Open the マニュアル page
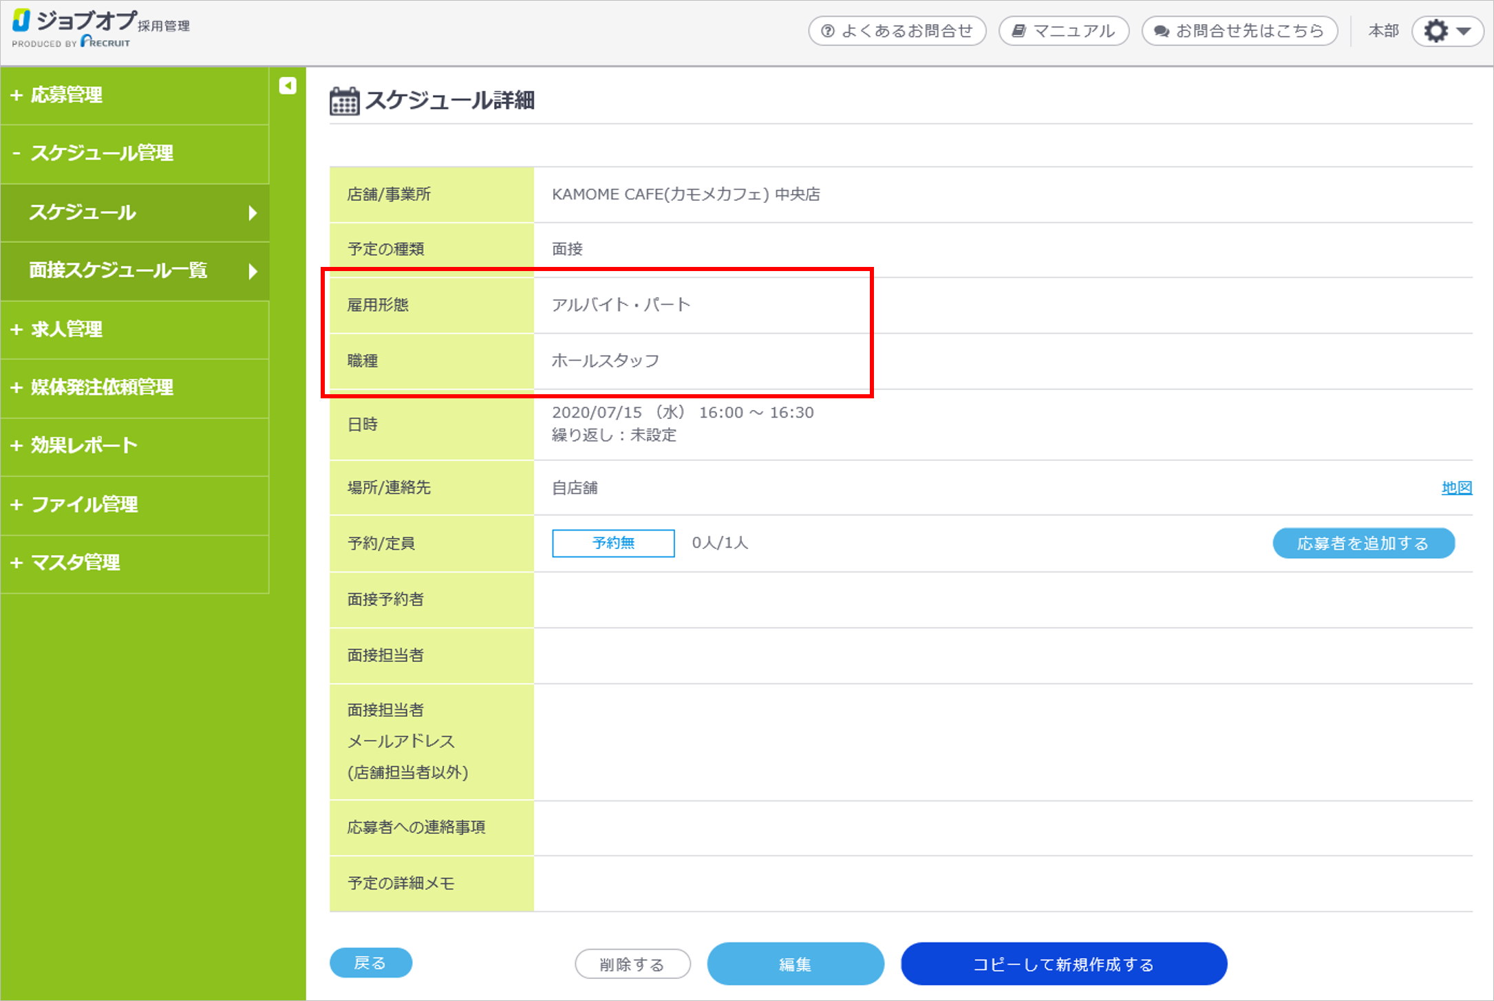This screenshot has height=1001, width=1494. 1063,32
